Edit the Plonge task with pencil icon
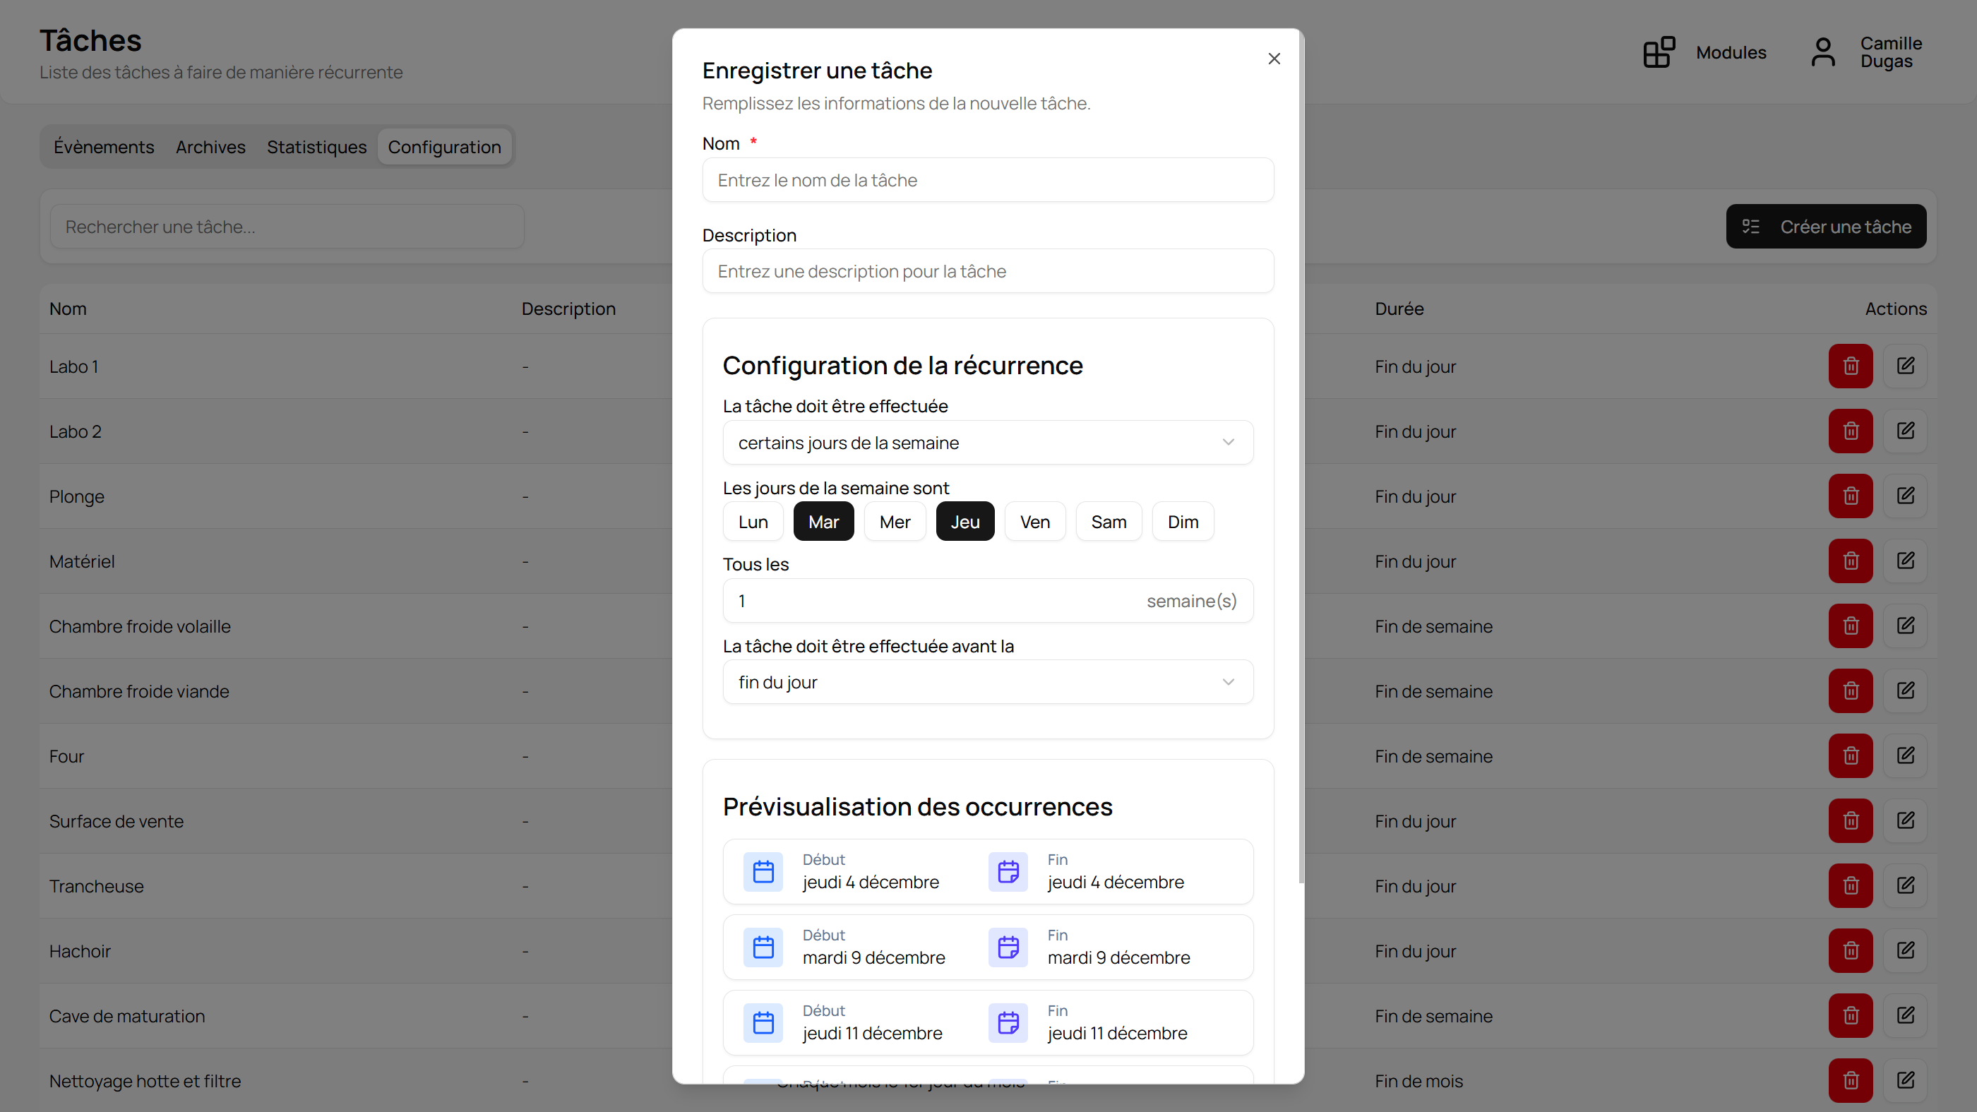This screenshot has height=1112, width=1977. point(1905,496)
